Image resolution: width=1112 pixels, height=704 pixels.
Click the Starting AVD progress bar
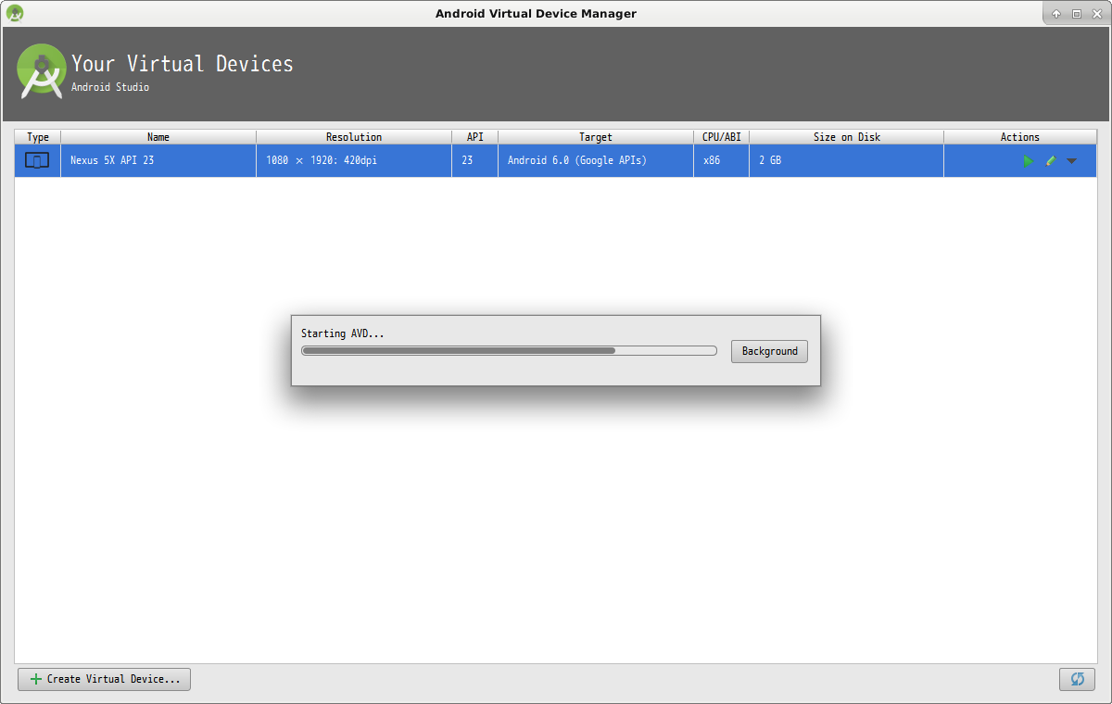[509, 351]
